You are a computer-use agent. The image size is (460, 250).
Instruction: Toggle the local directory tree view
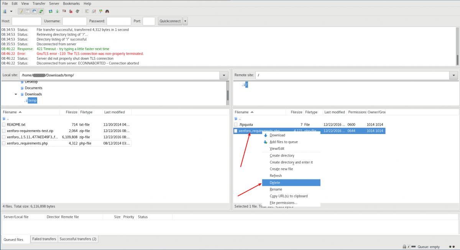pyautogui.click(x=28, y=11)
